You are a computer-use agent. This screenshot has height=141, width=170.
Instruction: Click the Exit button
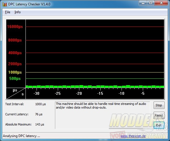coord(159,125)
